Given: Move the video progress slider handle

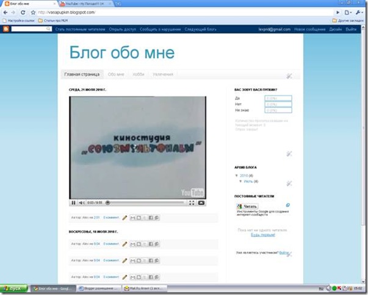Looking at the screenshot, I should pyautogui.click(x=107, y=203).
